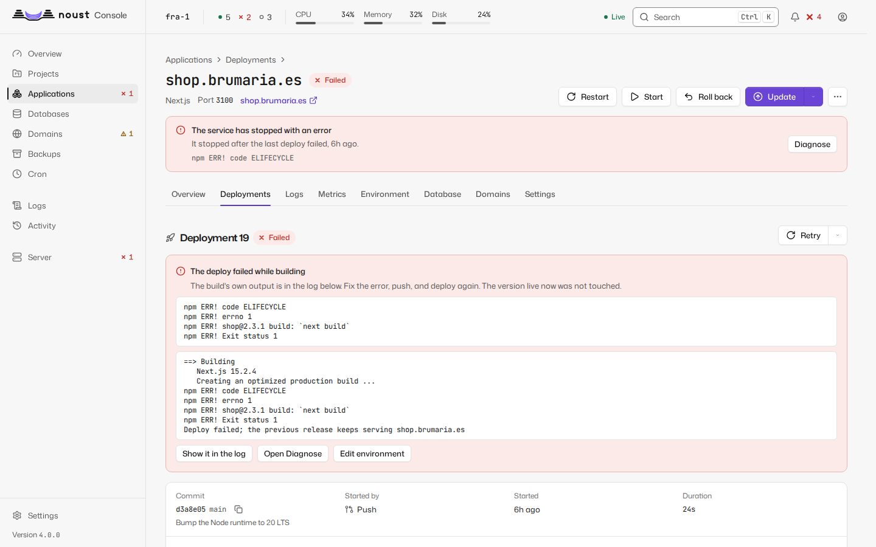Switch to the Metrics tab
This screenshot has height=547, width=876.
point(332,194)
